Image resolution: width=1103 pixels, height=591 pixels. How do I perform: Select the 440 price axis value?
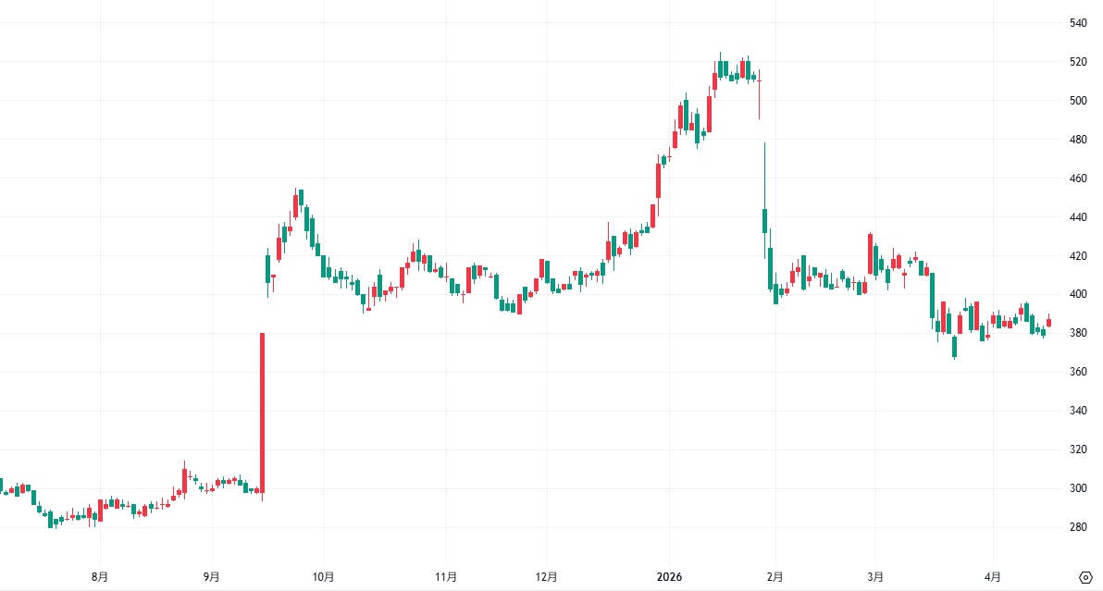[1077, 216]
